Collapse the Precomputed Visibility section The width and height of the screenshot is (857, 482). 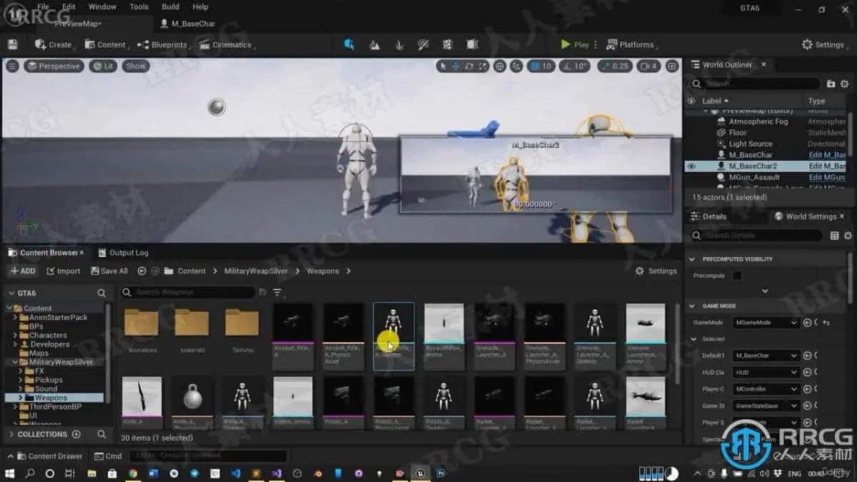[691, 259]
